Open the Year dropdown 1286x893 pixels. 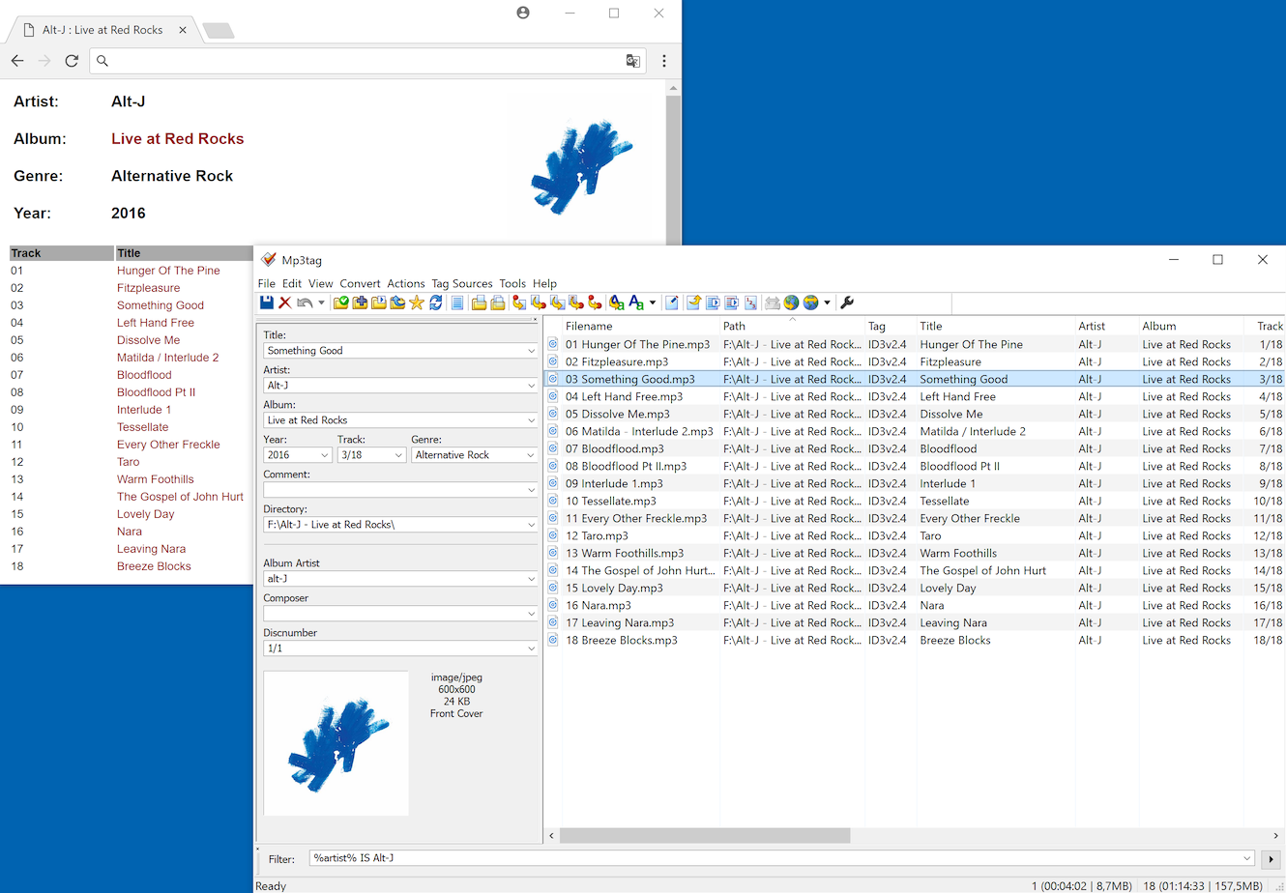[x=325, y=454]
